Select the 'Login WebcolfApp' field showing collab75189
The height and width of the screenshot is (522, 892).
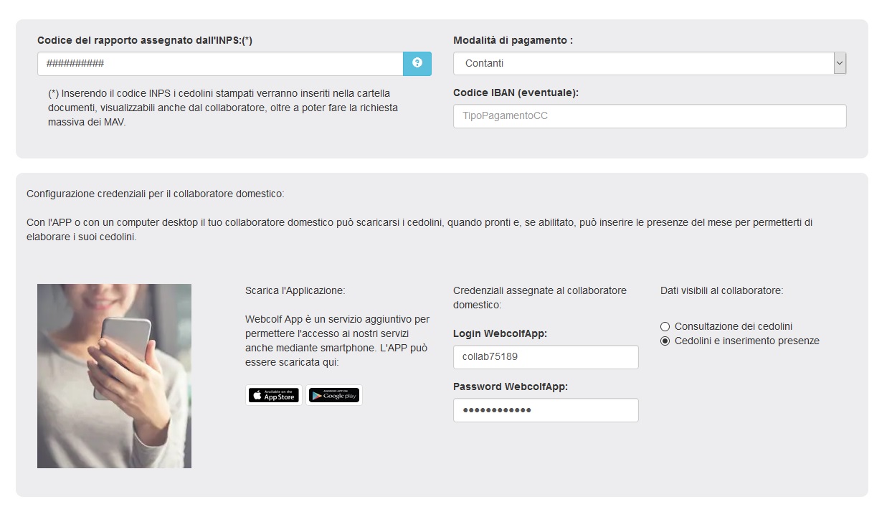pos(546,356)
